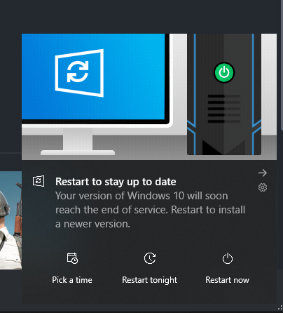Screen dimensions: 283x313
Task: Click the game artwork thumbnail behind the notification
Action: (11, 220)
